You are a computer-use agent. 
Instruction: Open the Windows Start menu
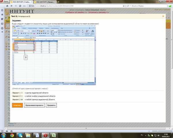[3, 135]
